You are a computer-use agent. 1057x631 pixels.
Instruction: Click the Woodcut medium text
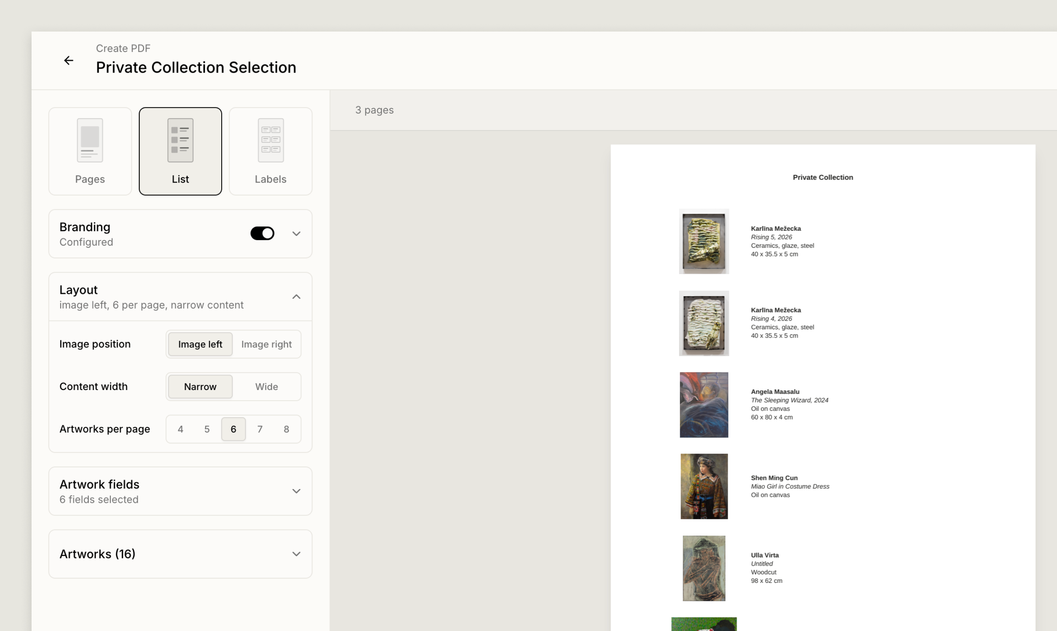coord(764,572)
